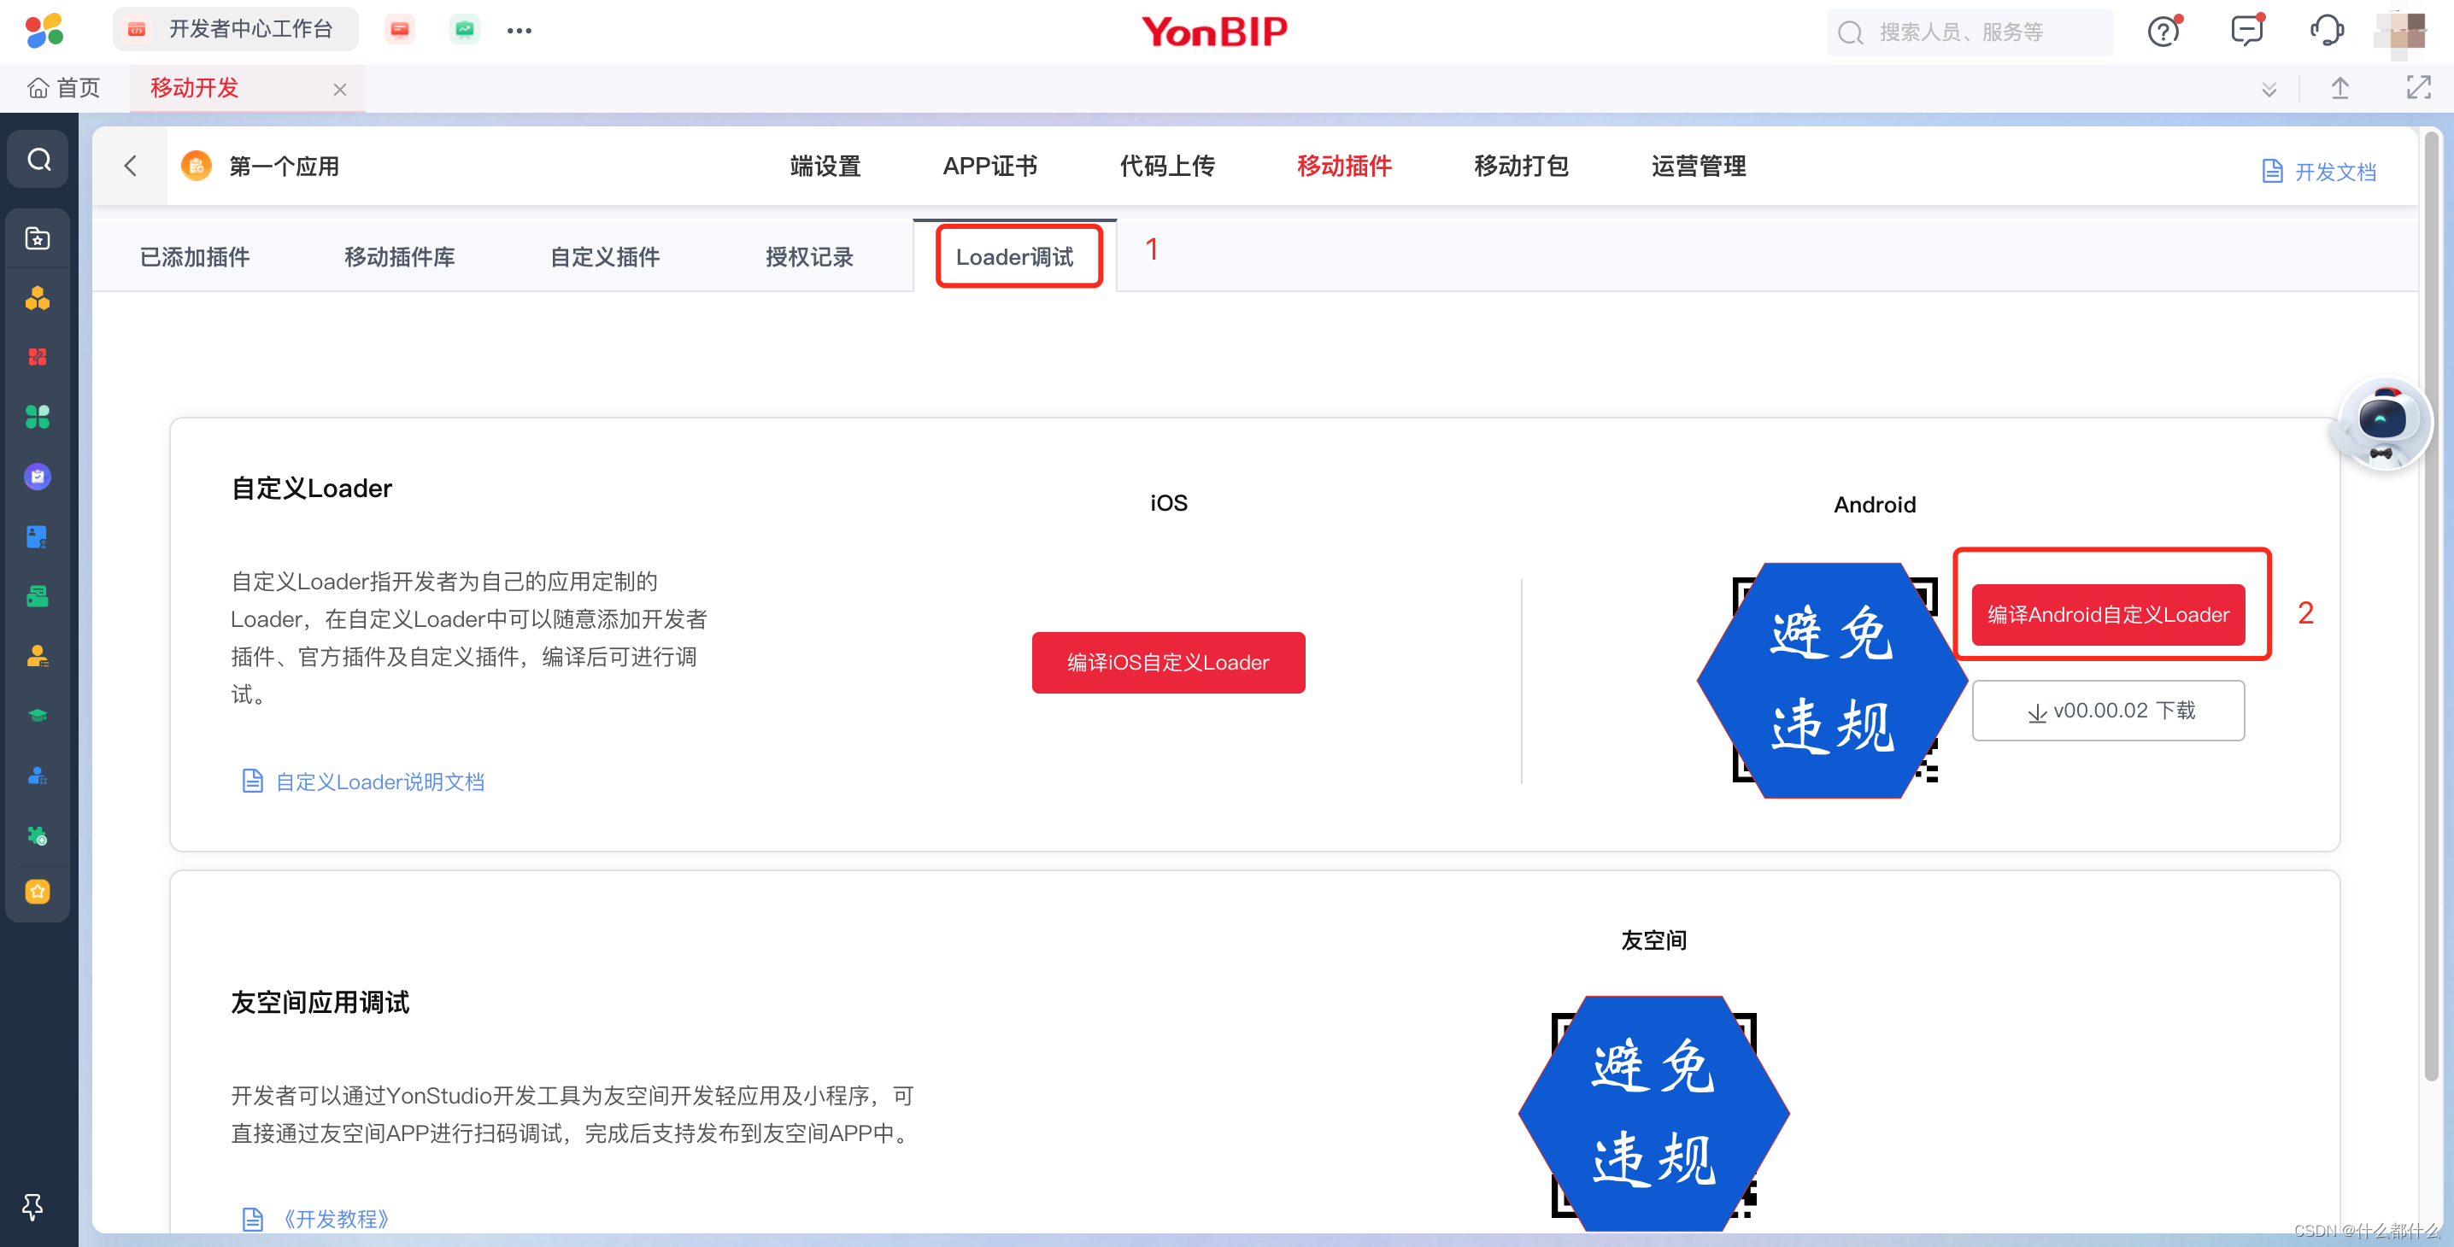The image size is (2454, 1247).
Task: Open the search panel in the left sidebar
Action: 37,159
